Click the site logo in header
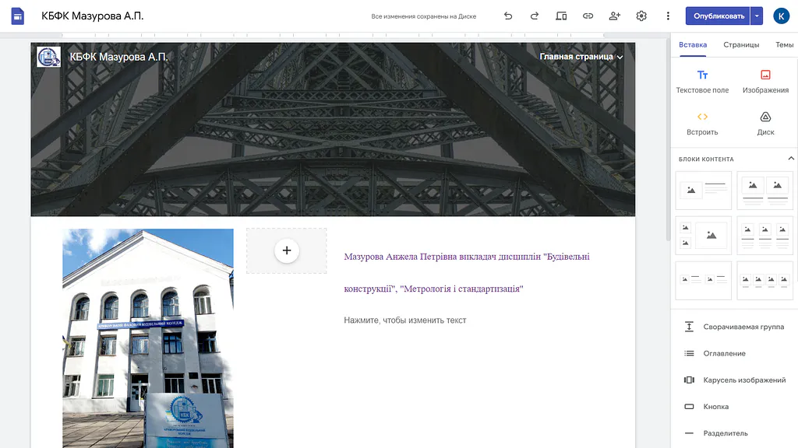798x448 pixels. pos(49,57)
